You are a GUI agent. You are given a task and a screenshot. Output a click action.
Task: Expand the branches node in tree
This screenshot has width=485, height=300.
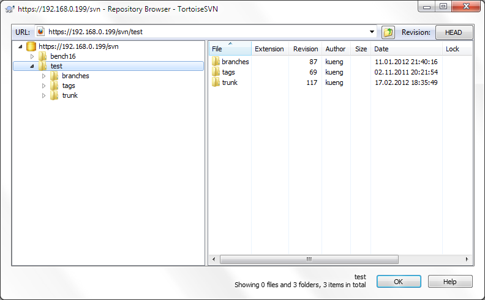coord(44,76)
